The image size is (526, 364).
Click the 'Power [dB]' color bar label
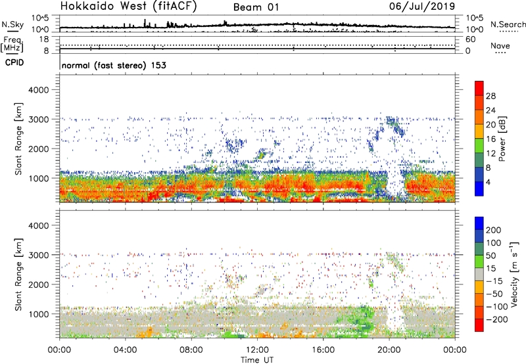click(x=502, y=139)
